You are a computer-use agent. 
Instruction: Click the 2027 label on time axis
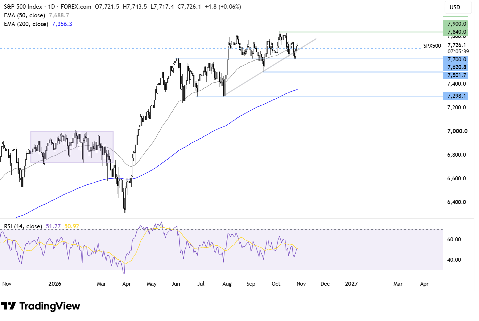click(x=351, y=284)
